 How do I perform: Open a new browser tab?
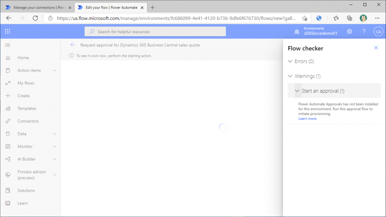153,8
